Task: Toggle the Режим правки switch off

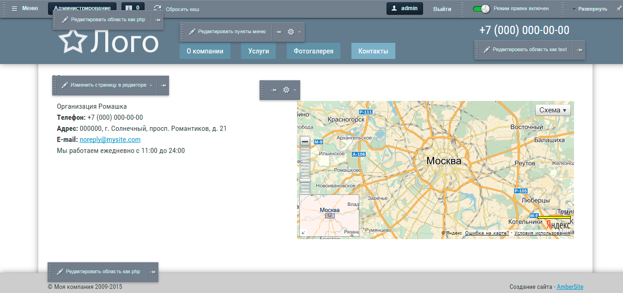Action: click(481, 9)
